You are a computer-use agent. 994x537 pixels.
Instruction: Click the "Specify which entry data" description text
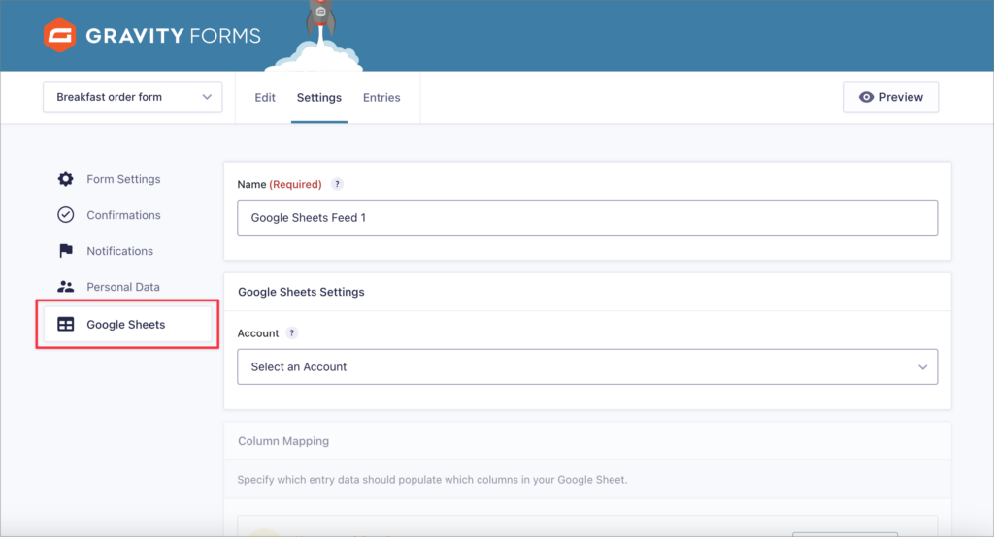(432, 480)
